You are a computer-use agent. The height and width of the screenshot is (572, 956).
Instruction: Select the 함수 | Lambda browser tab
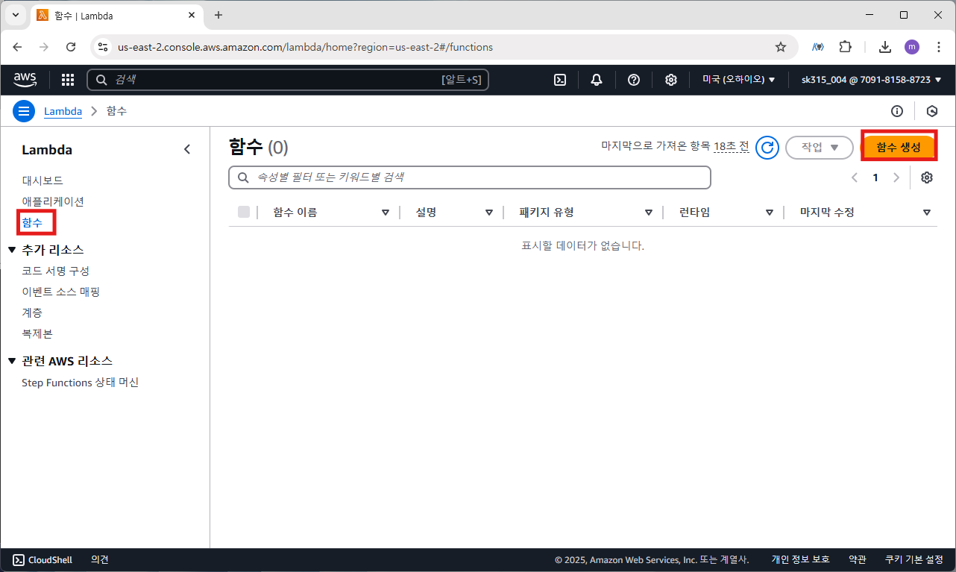pyautogui.click(x=117, y=15)
